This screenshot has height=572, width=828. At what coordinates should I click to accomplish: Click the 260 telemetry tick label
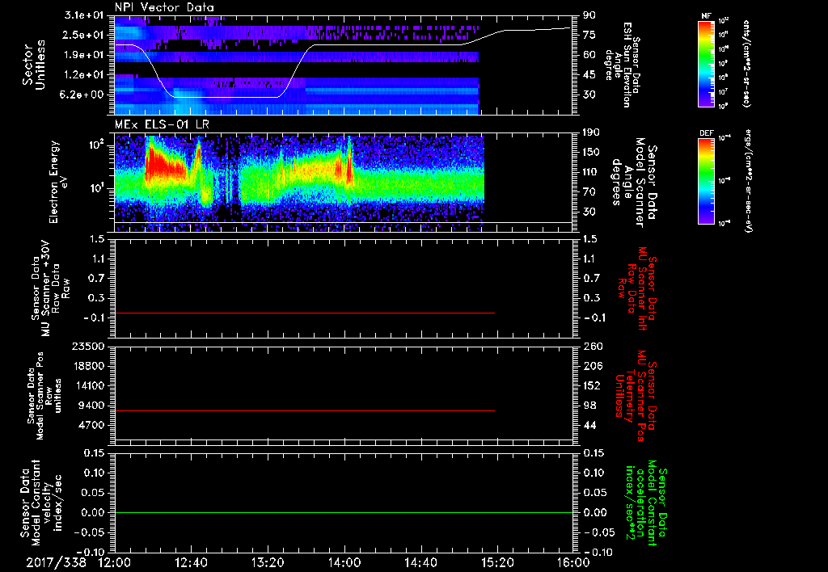593,346
